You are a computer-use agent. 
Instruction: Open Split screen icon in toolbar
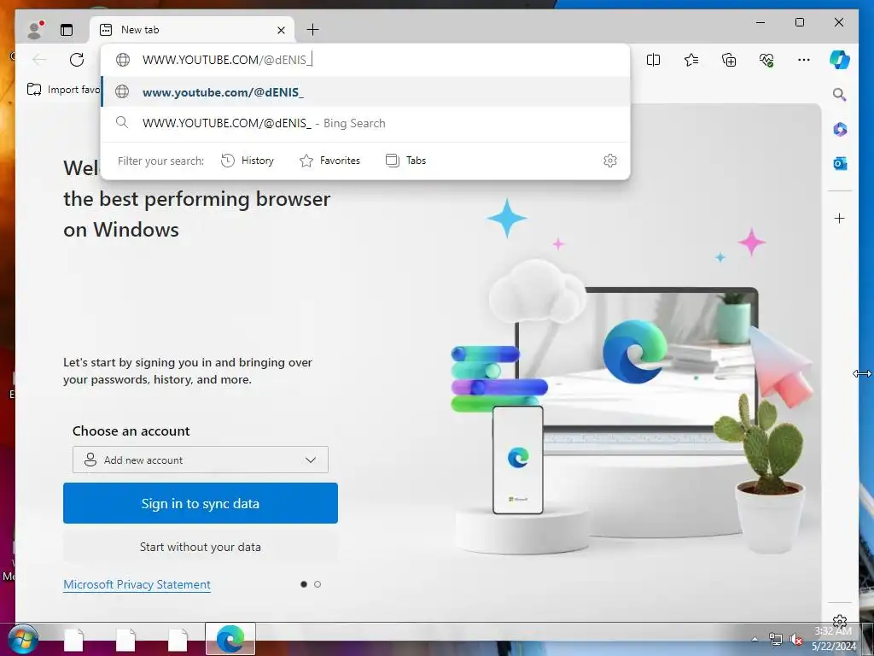653,60
